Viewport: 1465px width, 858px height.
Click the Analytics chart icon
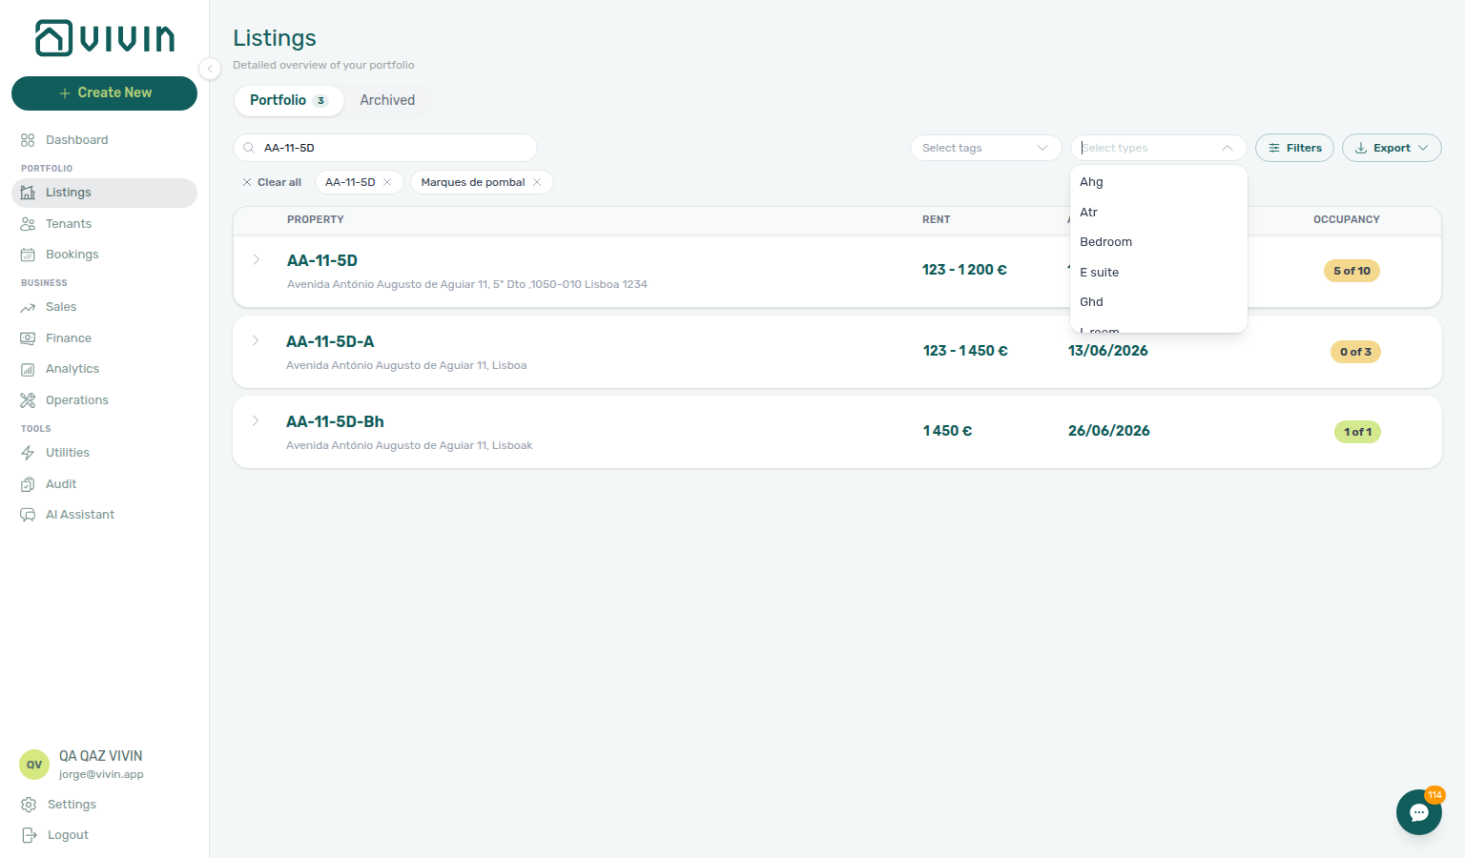click(28, 369)
